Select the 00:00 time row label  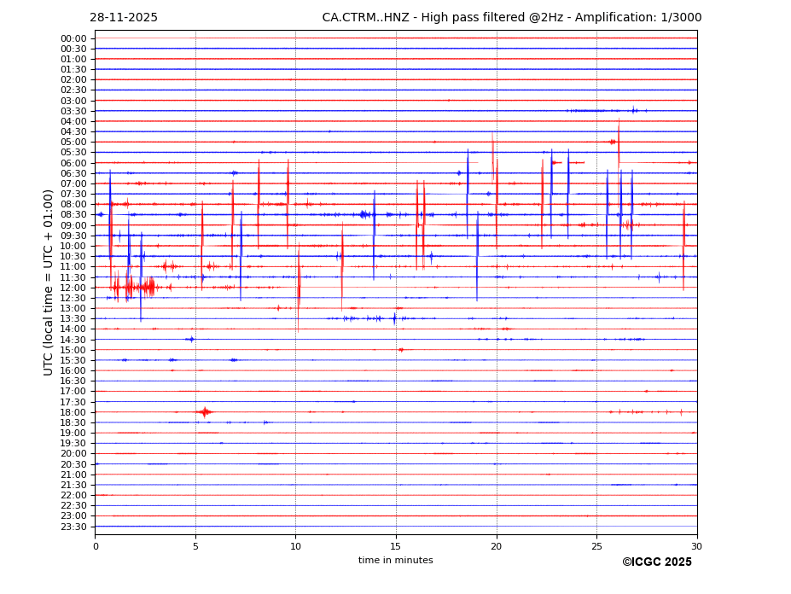(x=73, y=38)
